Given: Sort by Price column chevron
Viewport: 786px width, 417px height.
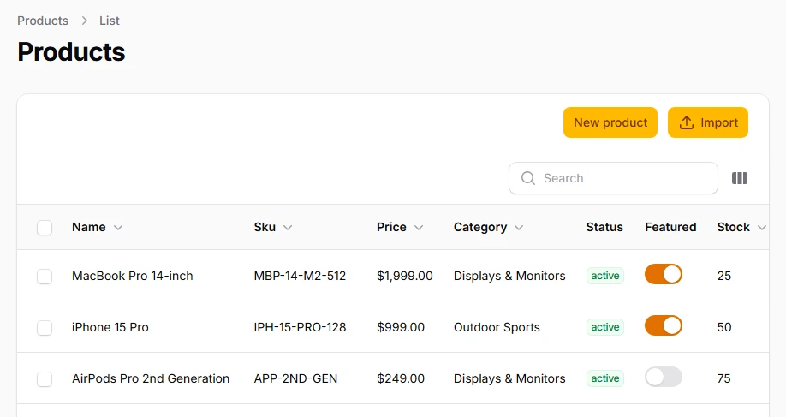Looking at the screenshot, I should tap(419, 228).
